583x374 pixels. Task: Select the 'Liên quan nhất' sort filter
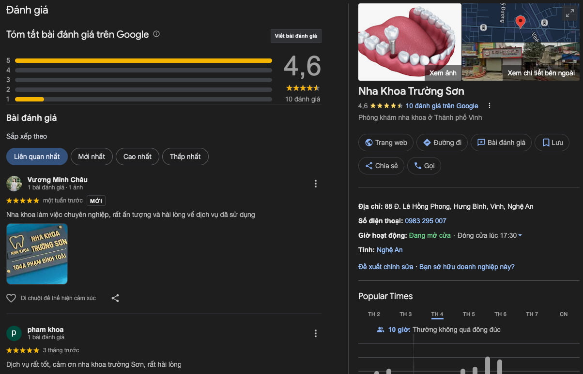(x=37, y=157)
